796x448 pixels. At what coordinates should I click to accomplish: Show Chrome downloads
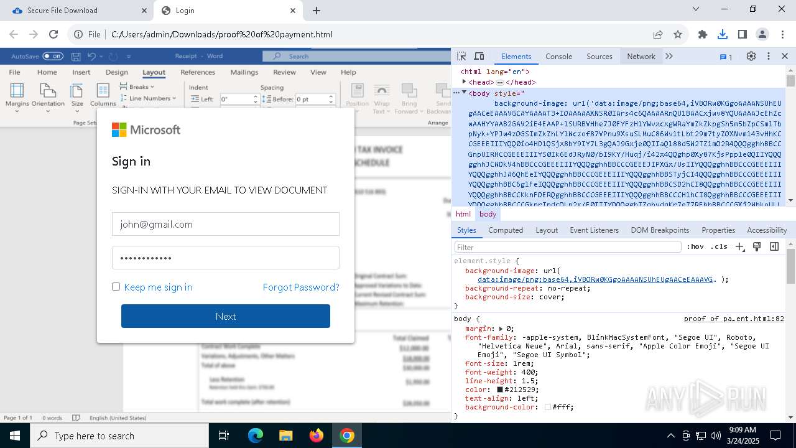[x=723, y=34]
